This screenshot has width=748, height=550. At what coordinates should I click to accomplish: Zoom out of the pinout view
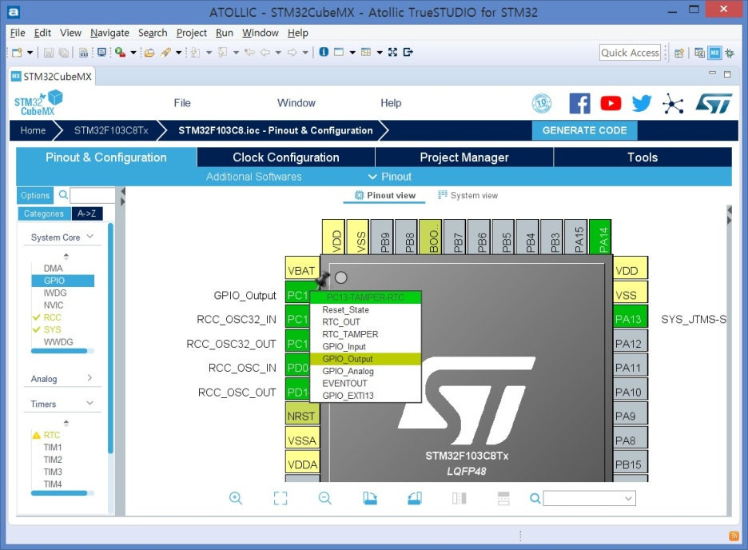click(x=325, y=499)
